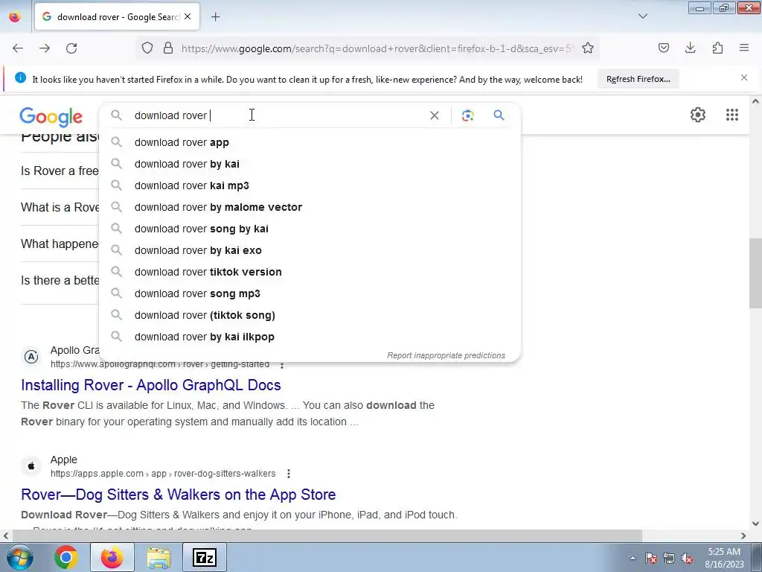This screenshot has height=572, width=762.
Task: Open Google quick settings gear
Action: 698,115
